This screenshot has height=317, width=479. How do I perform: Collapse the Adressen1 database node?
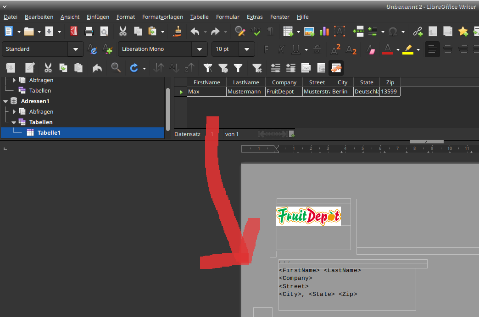[x=6, y=101]
